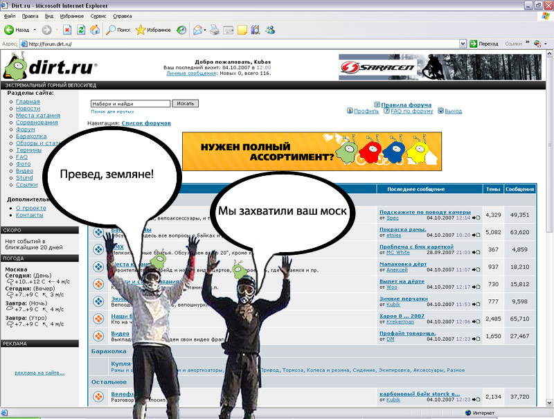Open topic Зимние перчатки
This screenshot has height=419, width=554.
point(404,298)
